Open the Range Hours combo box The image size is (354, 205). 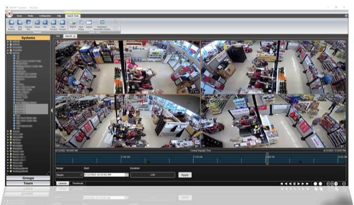(70, 175)
